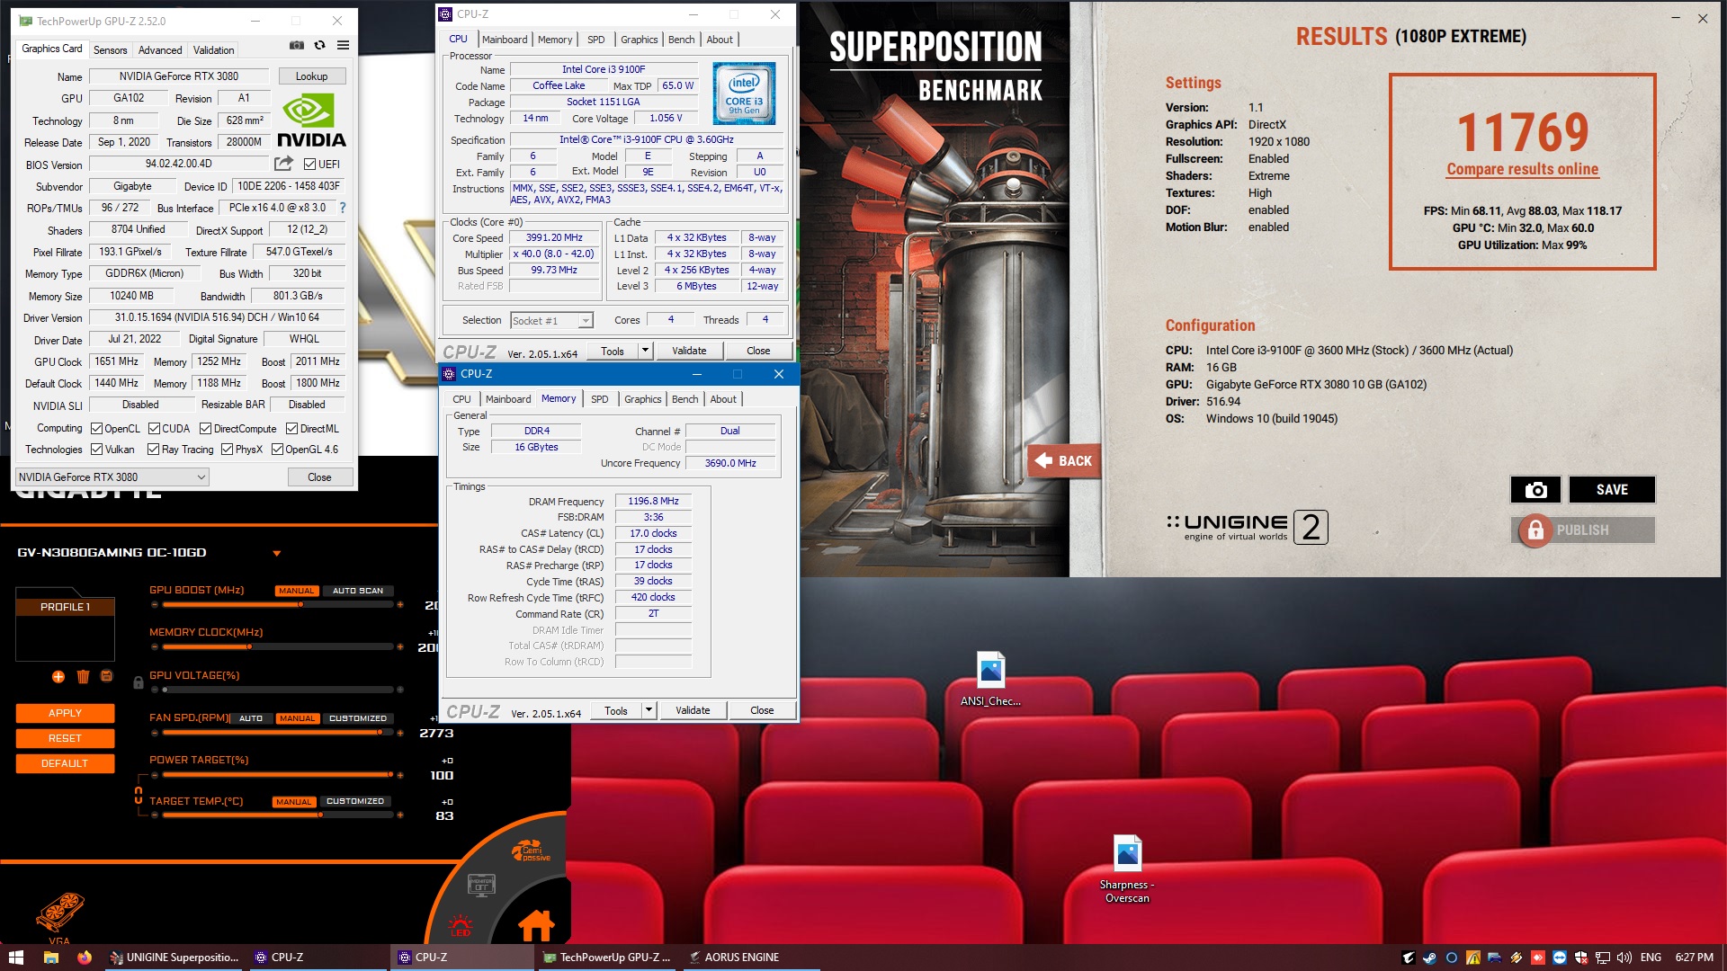Open the LED settings icon

click(461, 926)
